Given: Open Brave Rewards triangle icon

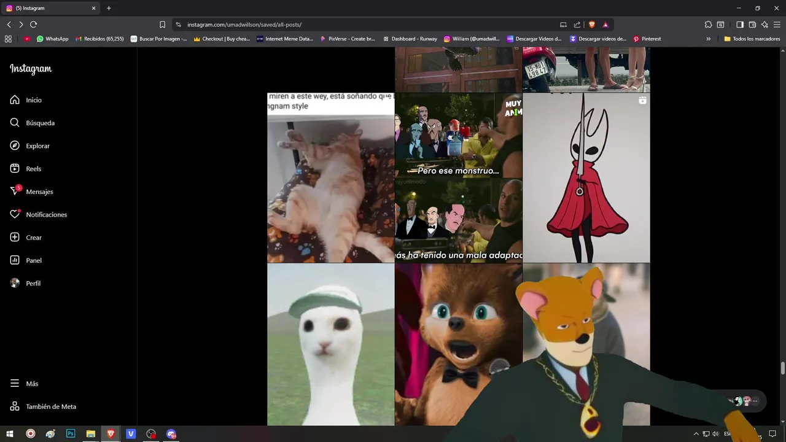Looking at the screenshot, I should 605,25.
